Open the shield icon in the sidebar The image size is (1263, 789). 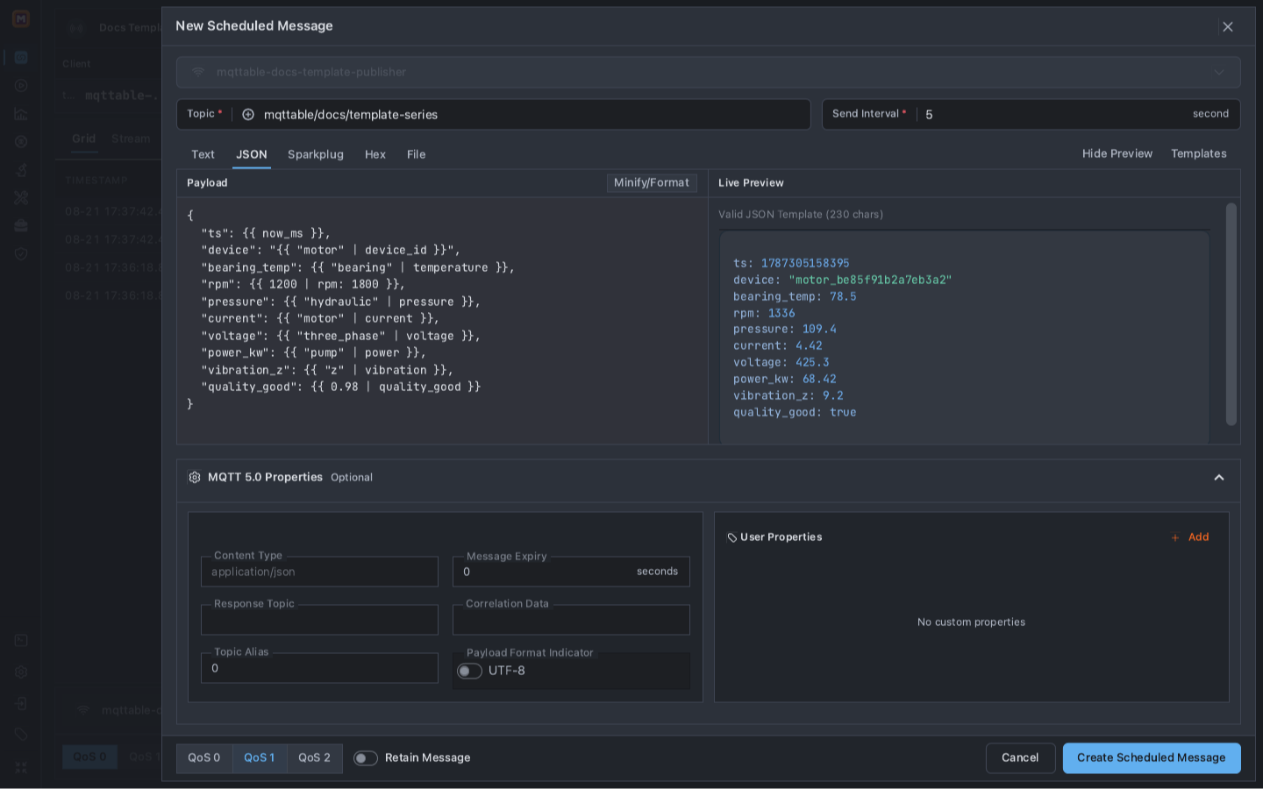tap(21, 254)
